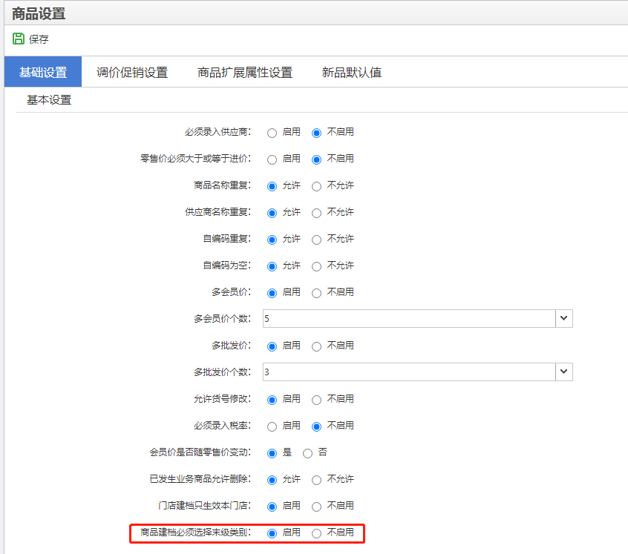Expand the 多批发价个数 dropdown arrow

(x=564, y=372)
